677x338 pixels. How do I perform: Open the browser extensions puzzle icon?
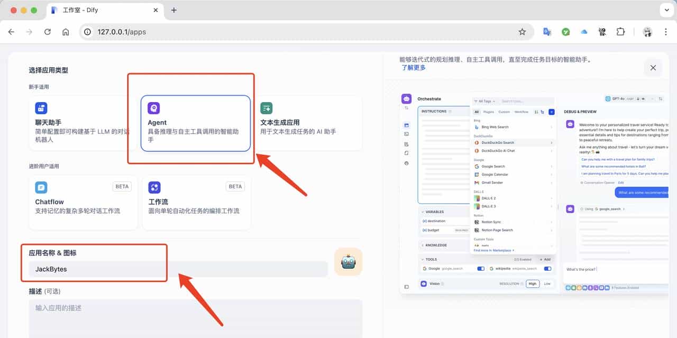click(x=620, y=32)
